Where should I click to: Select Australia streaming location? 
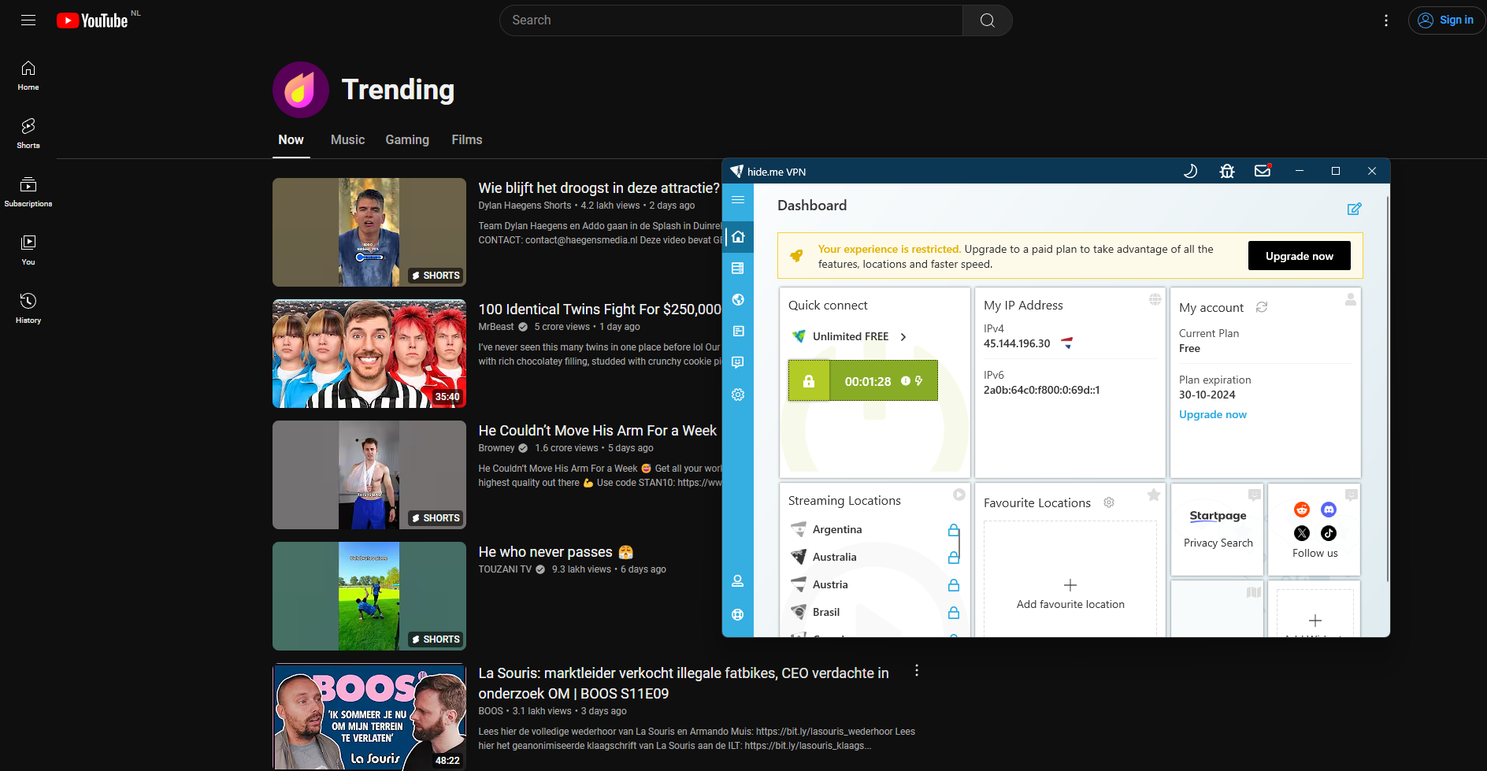coord(834,558)
